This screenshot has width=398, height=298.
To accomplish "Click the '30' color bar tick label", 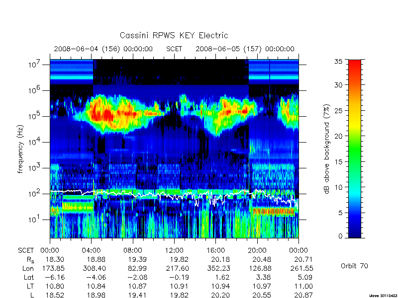I will click(338, 85).
